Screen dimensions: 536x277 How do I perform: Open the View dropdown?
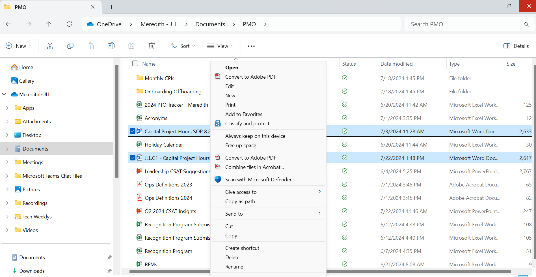[220, 46]
